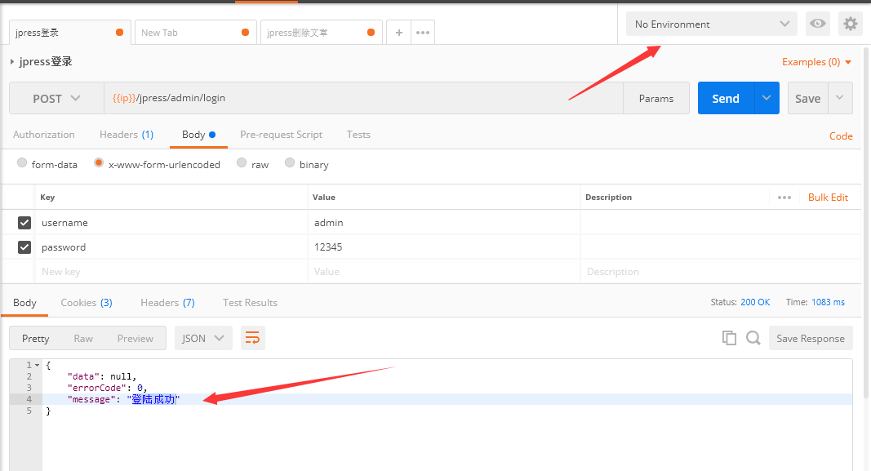Search within response magnifier icon
The image size is (871, 471).
753,338
